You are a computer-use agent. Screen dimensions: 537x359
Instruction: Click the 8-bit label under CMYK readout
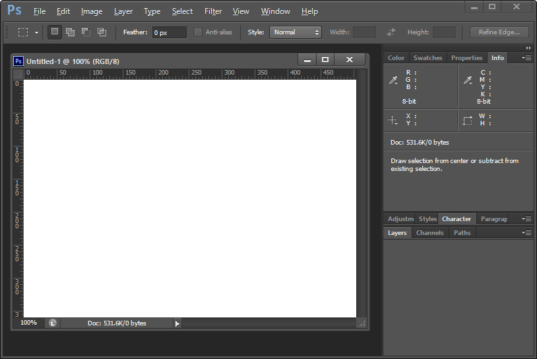[484, 102]
